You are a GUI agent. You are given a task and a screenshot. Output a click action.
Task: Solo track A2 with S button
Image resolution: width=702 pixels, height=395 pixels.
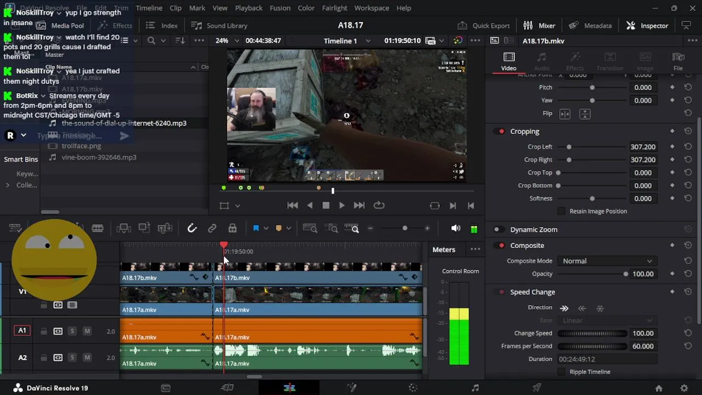point(72,358)
